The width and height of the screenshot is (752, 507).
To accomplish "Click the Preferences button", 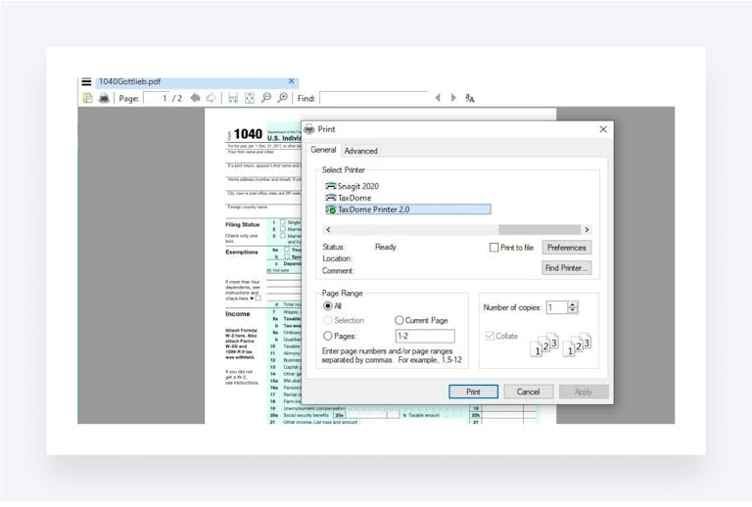I will (x=567, y=248).
